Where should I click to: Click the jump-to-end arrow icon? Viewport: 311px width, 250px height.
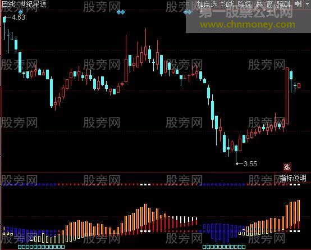click(x=298, y=4)
